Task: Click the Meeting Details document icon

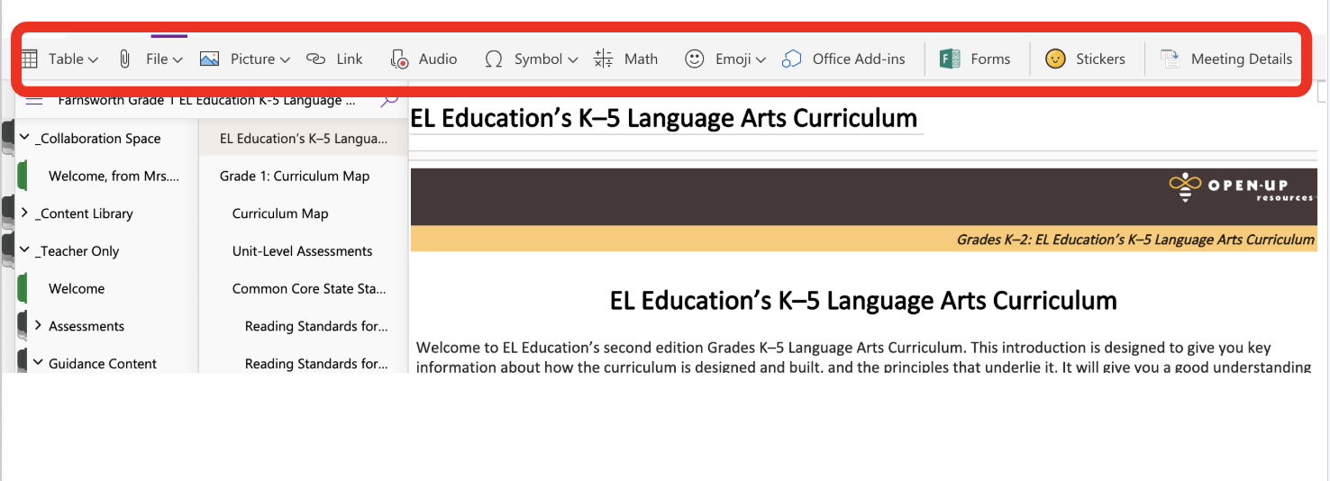Action: point(1170,59)
